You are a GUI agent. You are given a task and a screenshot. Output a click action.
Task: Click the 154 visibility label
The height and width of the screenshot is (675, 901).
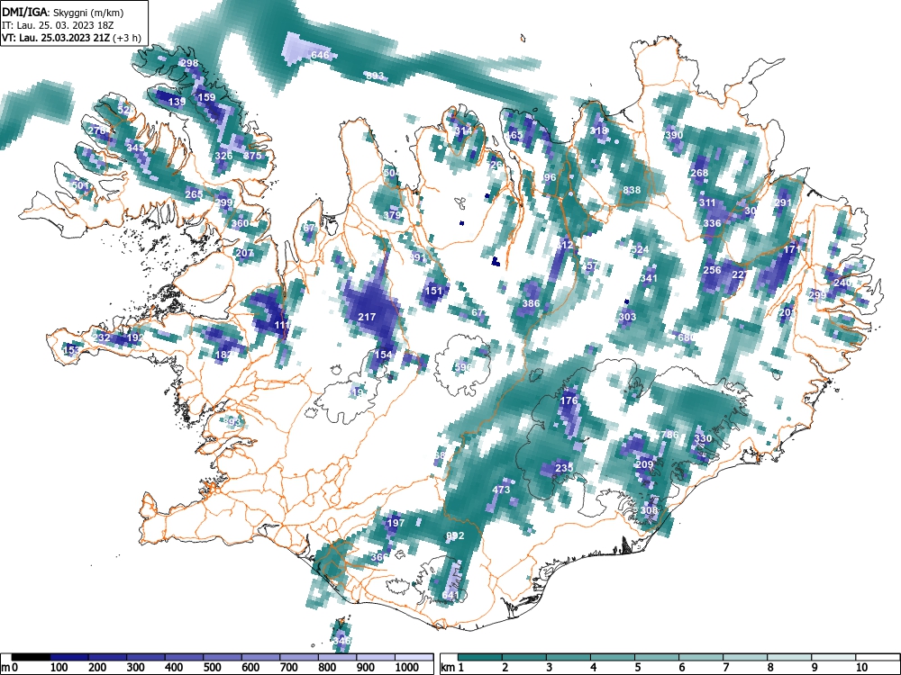click(x=383, y=355)
